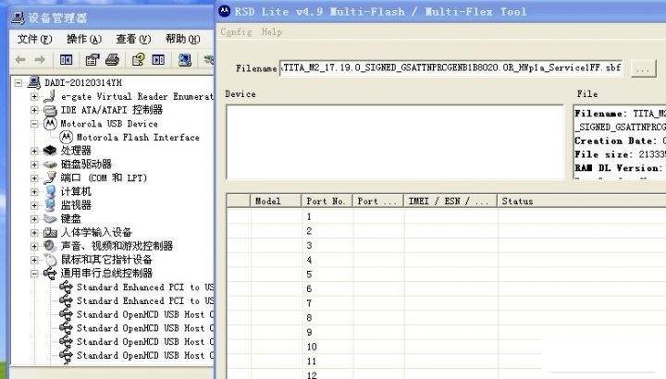Open the 查看(V) menu
Viewport: 666px width, 379px height.
tap(132, 39)
